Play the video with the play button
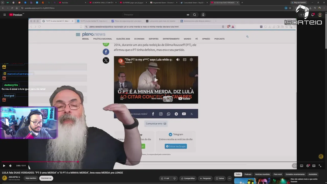 (4, 166)
